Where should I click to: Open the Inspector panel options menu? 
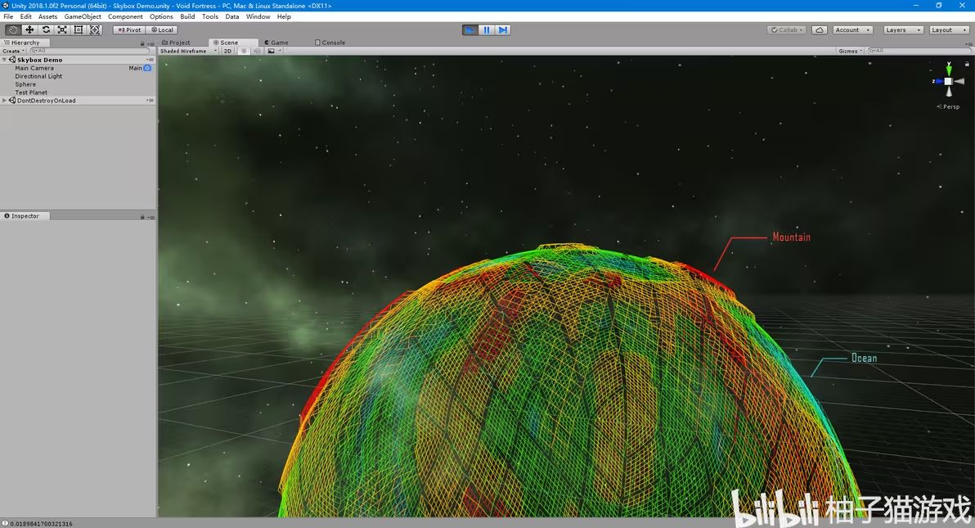pyautogui.click(x=151, y=217)
